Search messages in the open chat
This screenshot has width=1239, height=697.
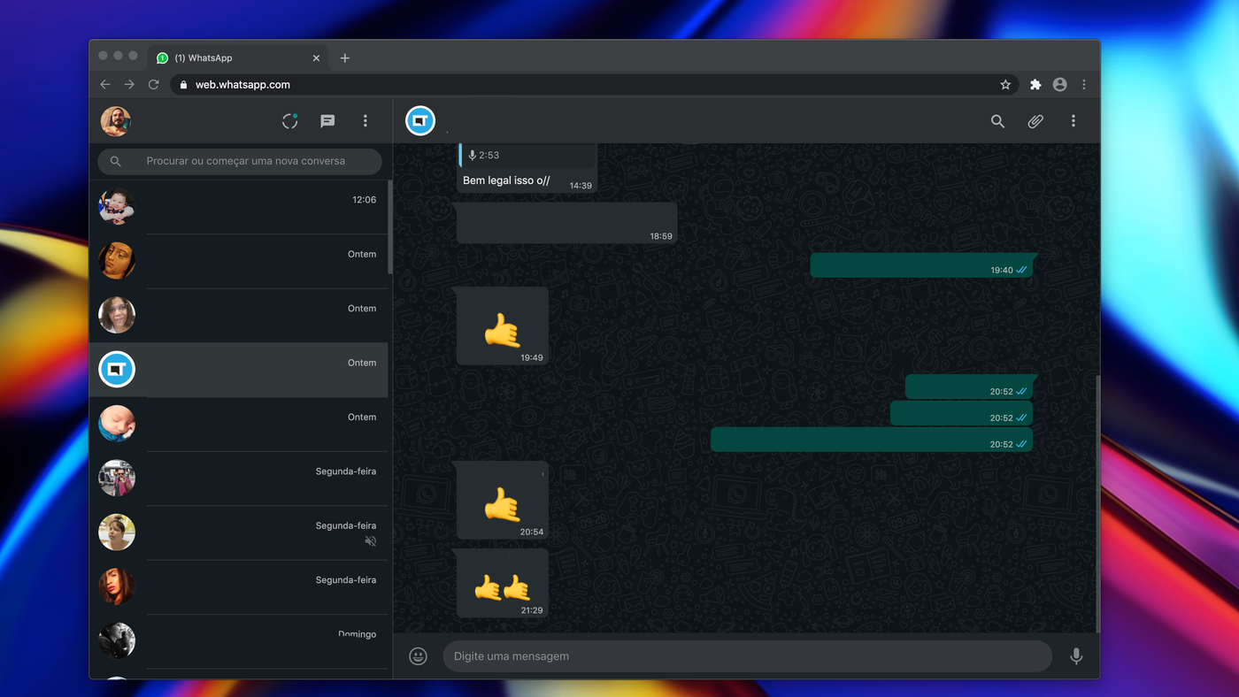(x=997, y=121)
